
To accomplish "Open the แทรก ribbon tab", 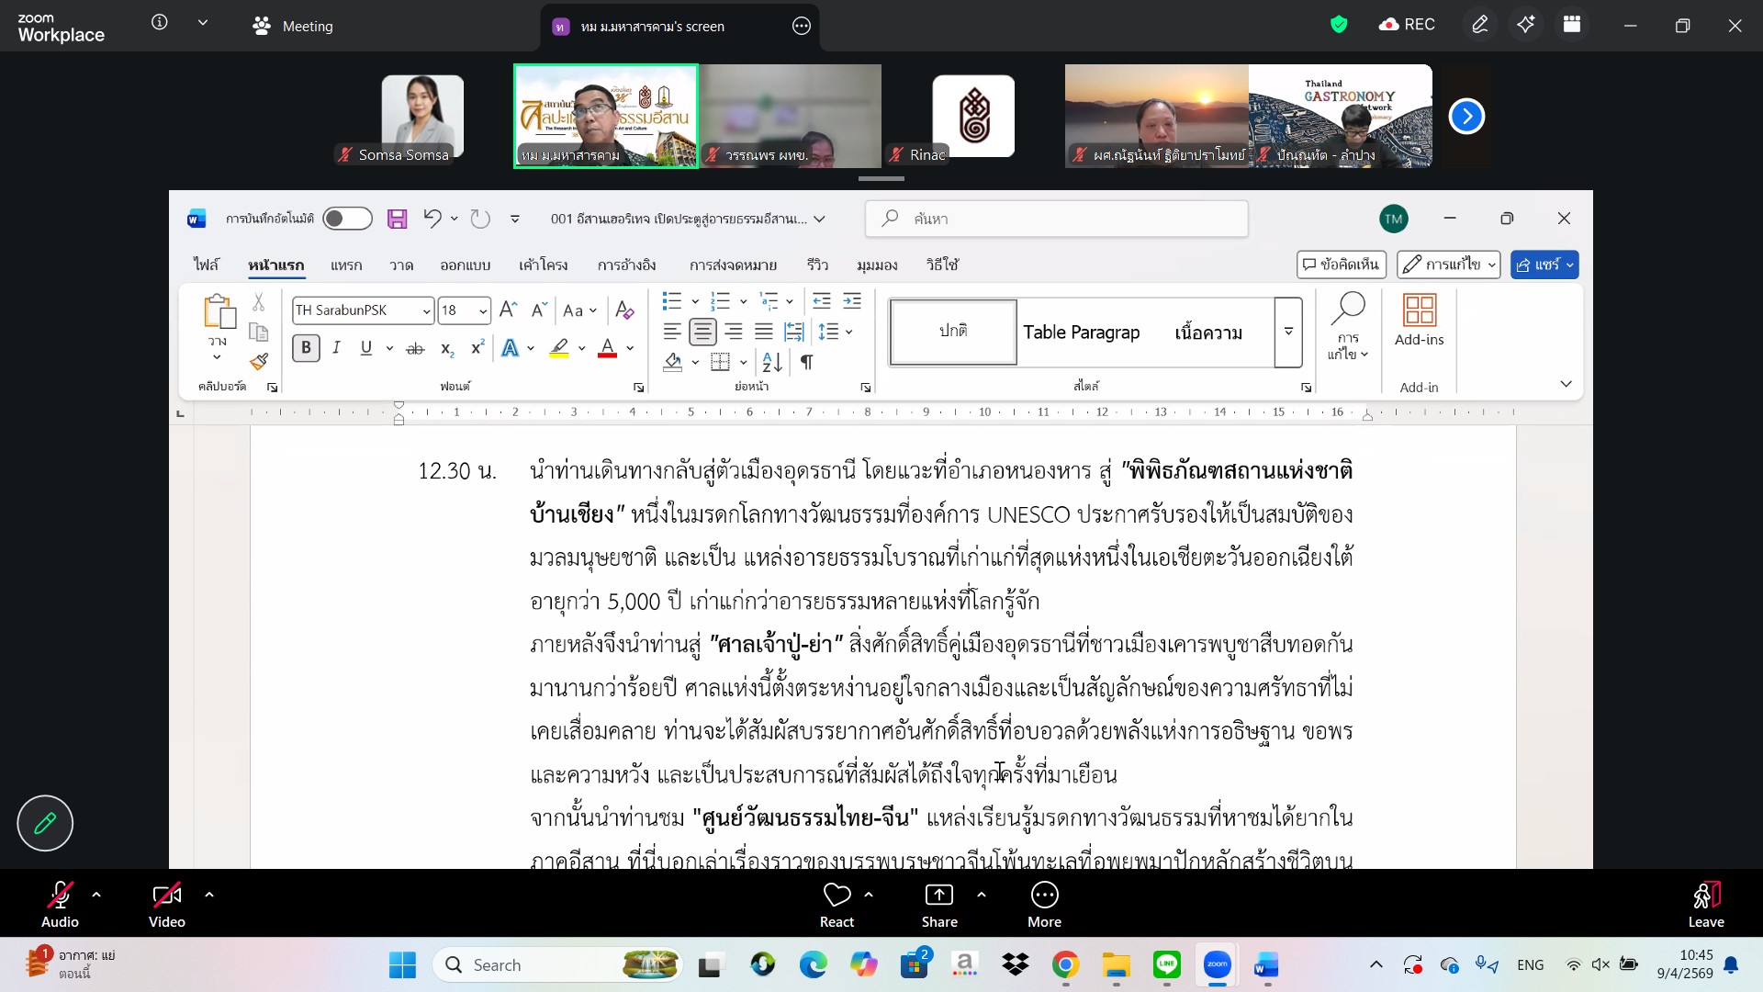I will click(346, 265).
